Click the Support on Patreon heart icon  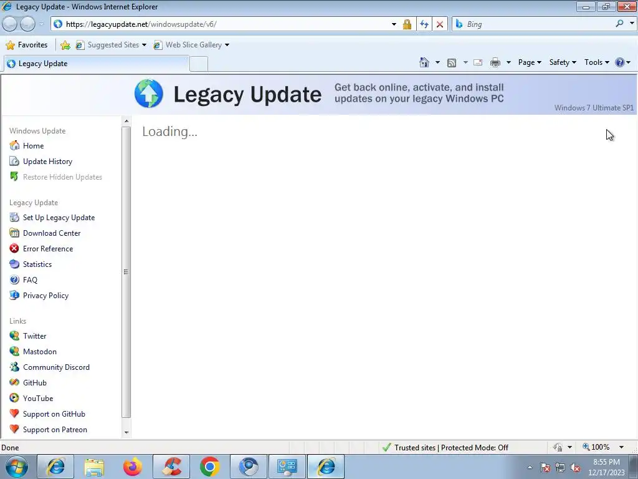pyautogui.click(x=14, y=429)
